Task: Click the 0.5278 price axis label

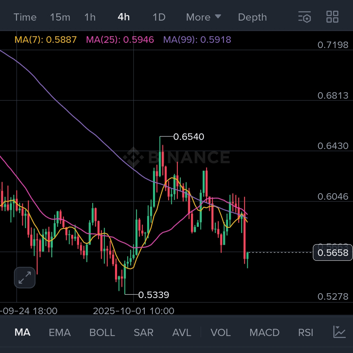Action: coord(333,297)
